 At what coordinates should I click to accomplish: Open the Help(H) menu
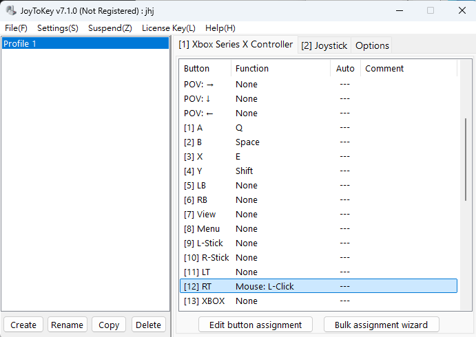(220, 28)
